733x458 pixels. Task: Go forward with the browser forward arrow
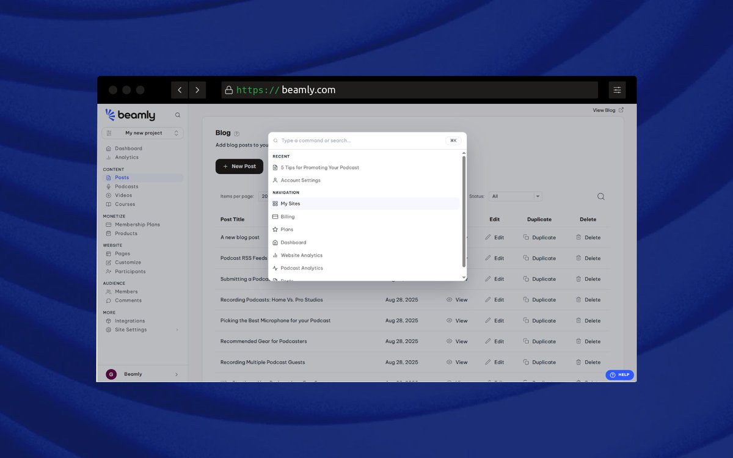pyautogui.click(x=197, y=90)
